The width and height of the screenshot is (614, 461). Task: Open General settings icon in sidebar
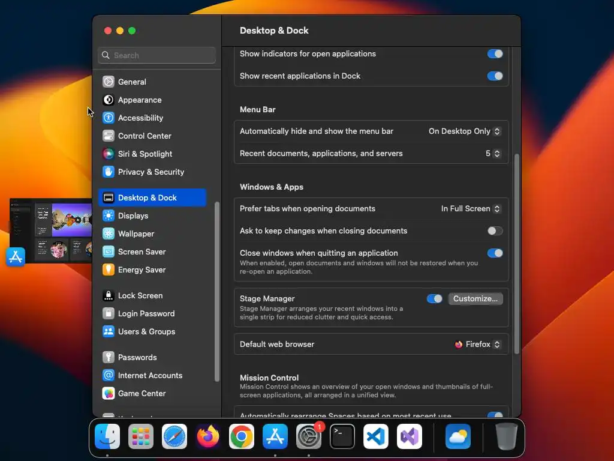(x=109, y=82)
